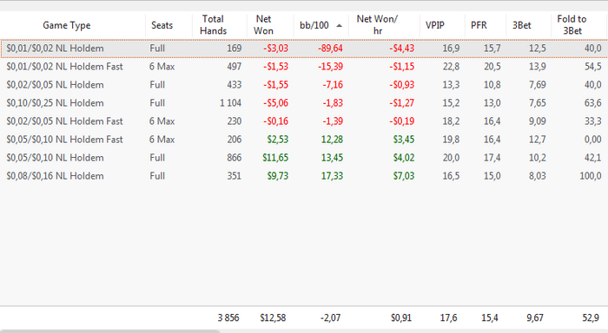Click the $11,65 net won value
Screen dimensions: 608x333
(x=275, y=158)
